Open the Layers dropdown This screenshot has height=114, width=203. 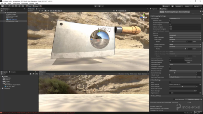188,6
